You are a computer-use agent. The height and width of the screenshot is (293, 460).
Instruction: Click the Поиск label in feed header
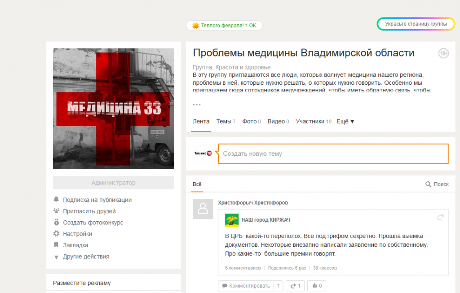click(441, 184)
